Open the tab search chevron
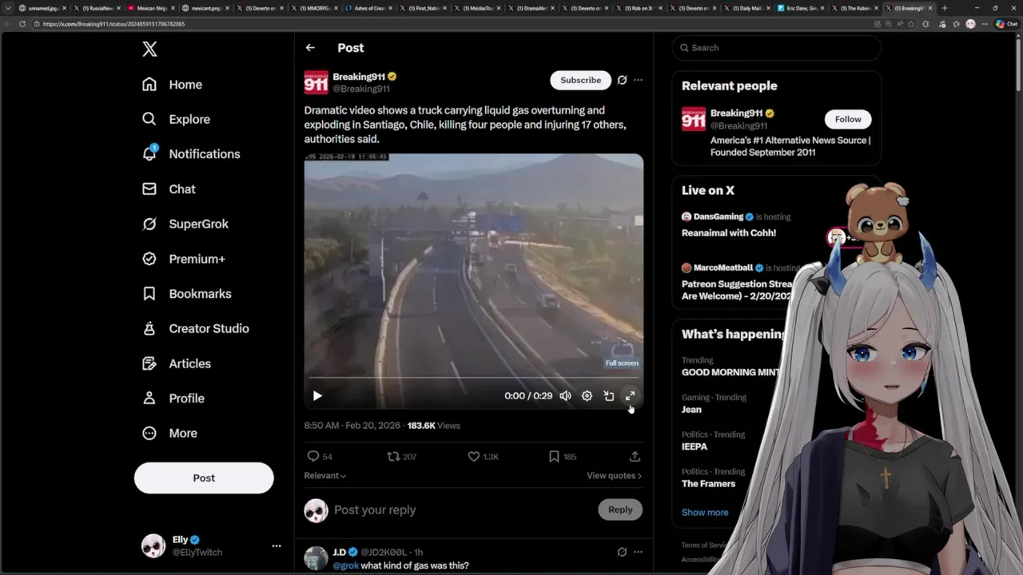Screen dimensions: 1023x575 tap(10, 8)
